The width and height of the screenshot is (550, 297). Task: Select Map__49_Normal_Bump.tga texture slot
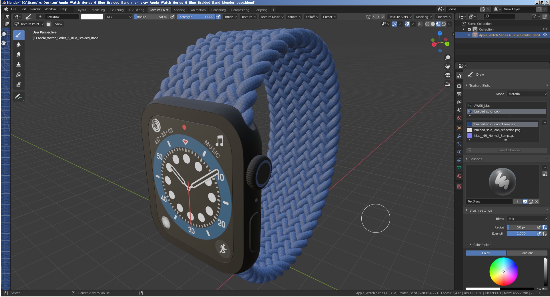[x=503, y=136]
